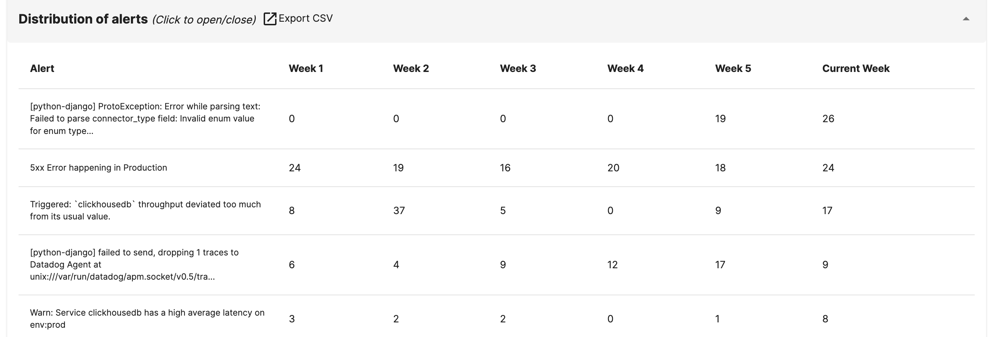Select the clickhousedb high average latency row
994x337 pixels.
click(x=147, y=318)
